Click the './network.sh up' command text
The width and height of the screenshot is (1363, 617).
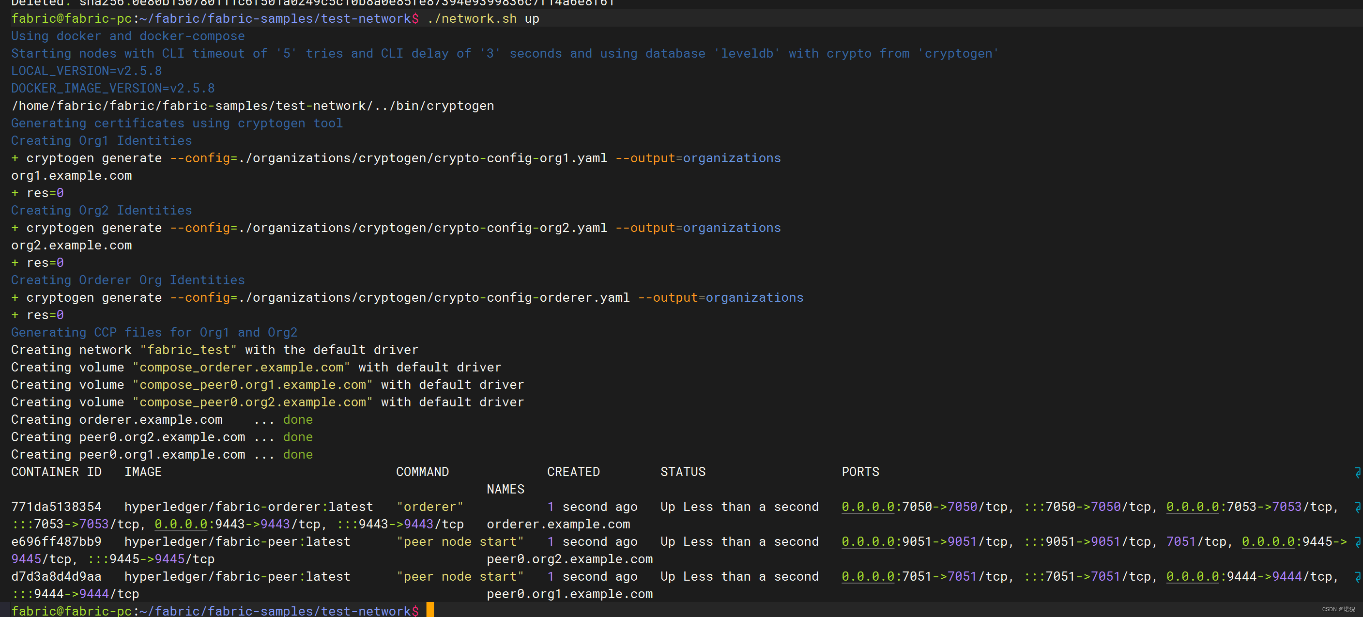click(x=483, y=18)
